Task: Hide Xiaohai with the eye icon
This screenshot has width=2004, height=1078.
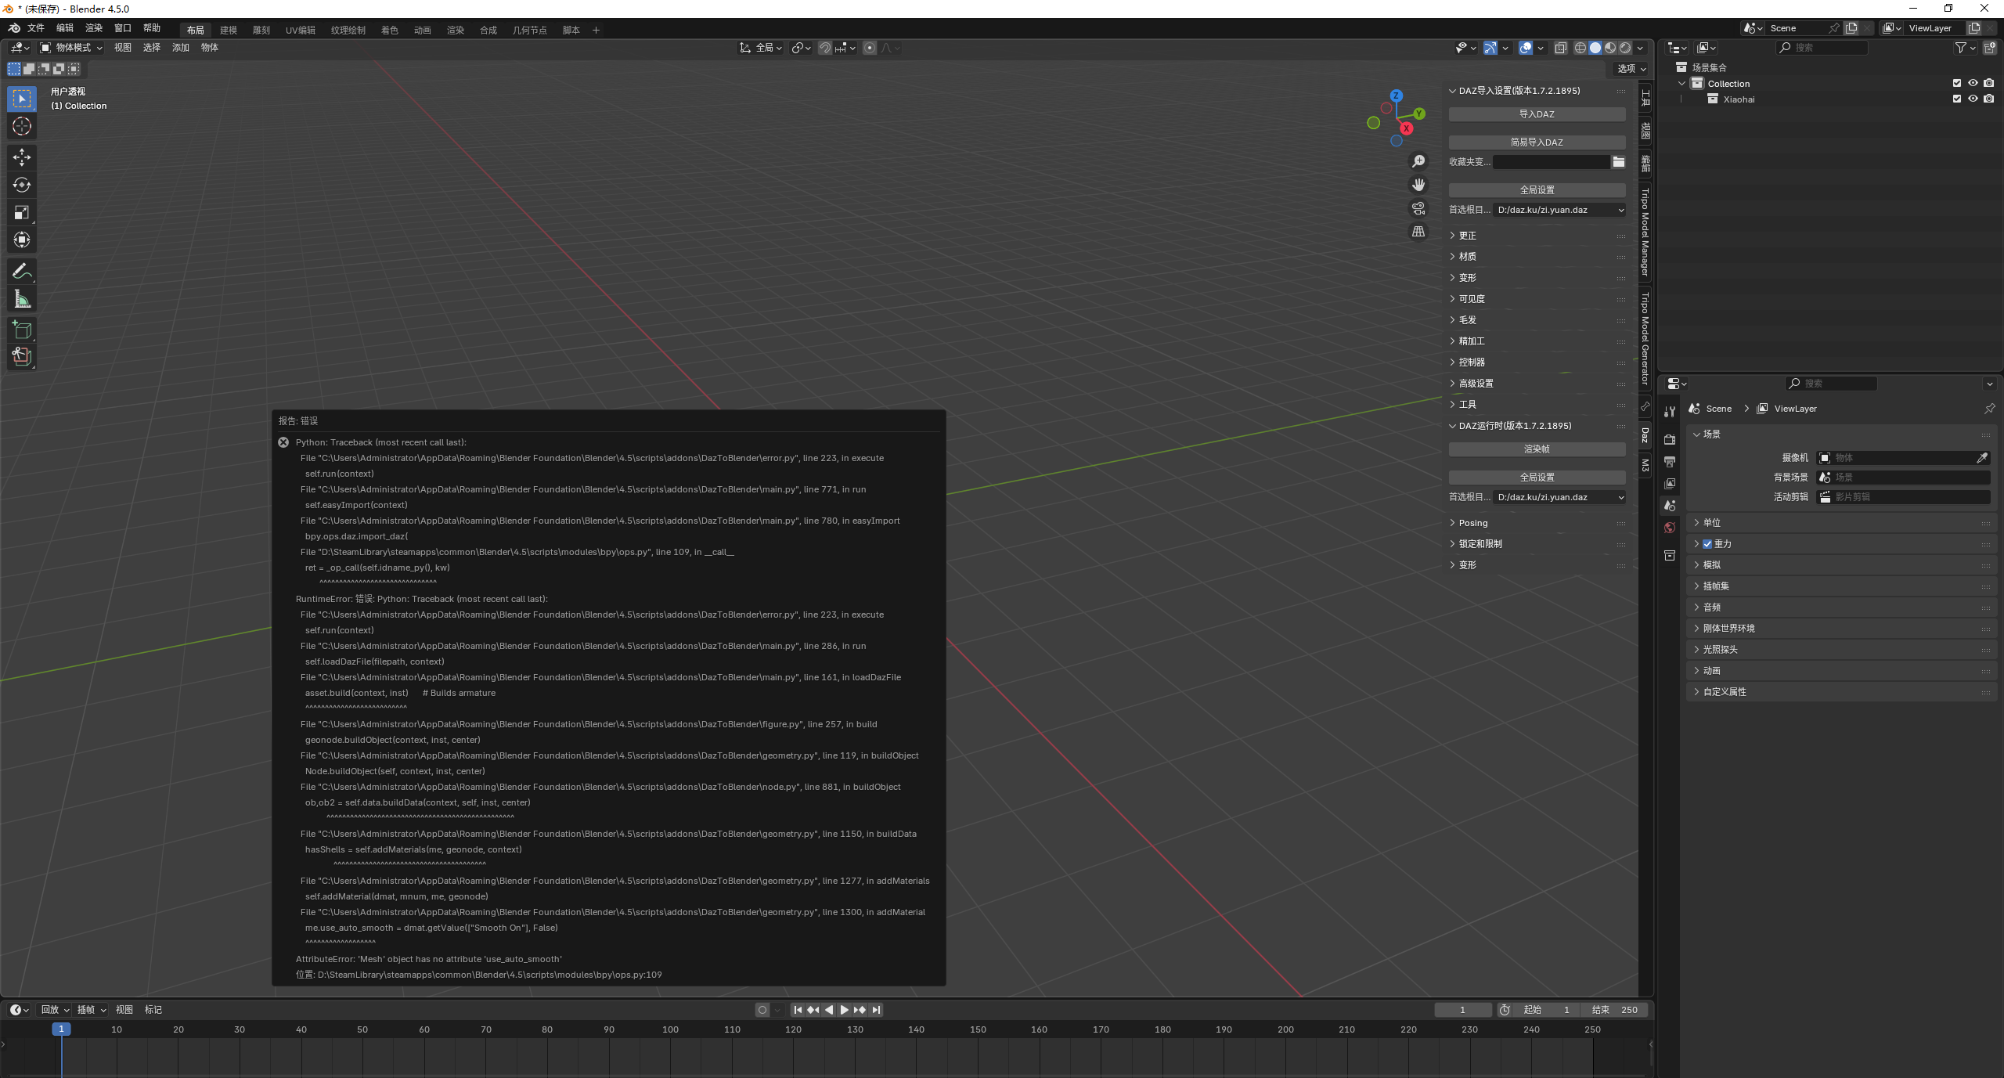Action: [1973, 99]
